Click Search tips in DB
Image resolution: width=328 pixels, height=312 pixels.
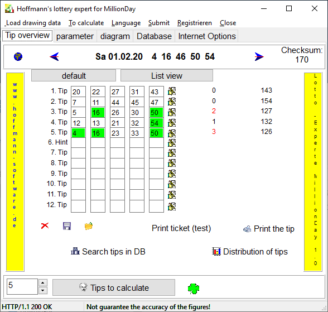[108, 251]
